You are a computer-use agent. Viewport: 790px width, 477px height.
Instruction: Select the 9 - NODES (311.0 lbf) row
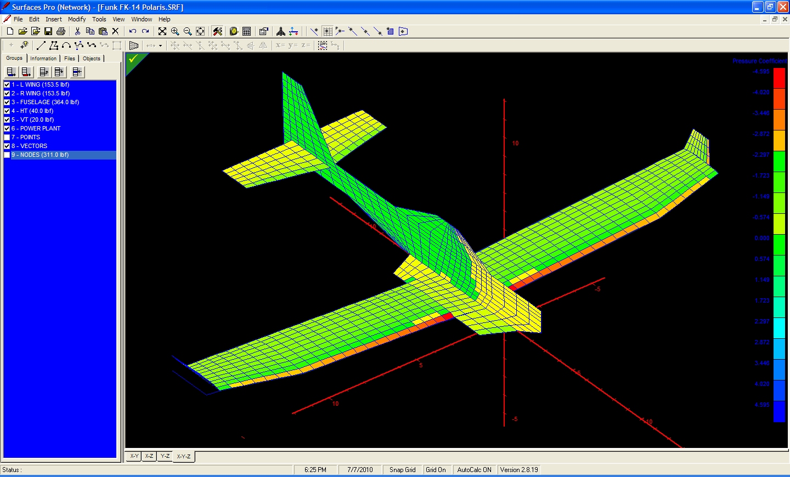tap(60, 155)
